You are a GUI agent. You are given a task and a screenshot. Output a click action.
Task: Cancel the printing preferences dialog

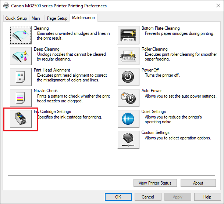click(x=148, y=197)
